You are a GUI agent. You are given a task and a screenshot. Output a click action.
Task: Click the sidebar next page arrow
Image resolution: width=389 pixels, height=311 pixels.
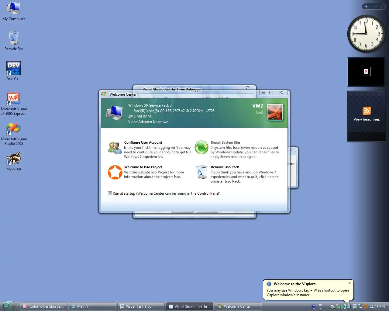pos(381,6)
